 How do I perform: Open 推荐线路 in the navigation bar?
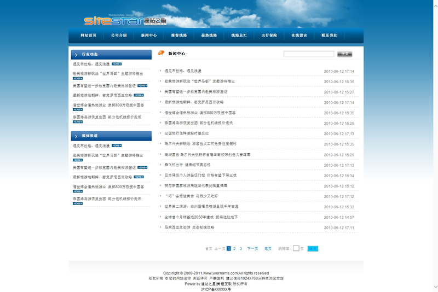[178, 36]
